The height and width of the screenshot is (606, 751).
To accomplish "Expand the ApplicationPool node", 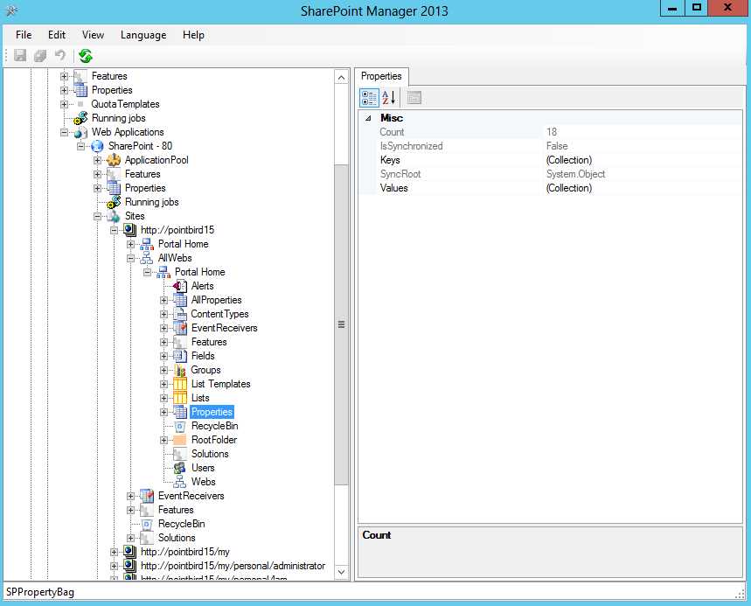I will coord(98,160).
